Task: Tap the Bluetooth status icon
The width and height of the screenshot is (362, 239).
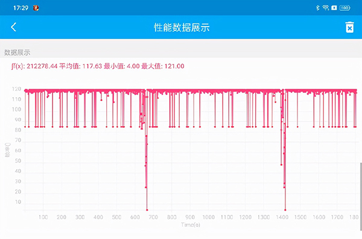Action: coord(318,8)
